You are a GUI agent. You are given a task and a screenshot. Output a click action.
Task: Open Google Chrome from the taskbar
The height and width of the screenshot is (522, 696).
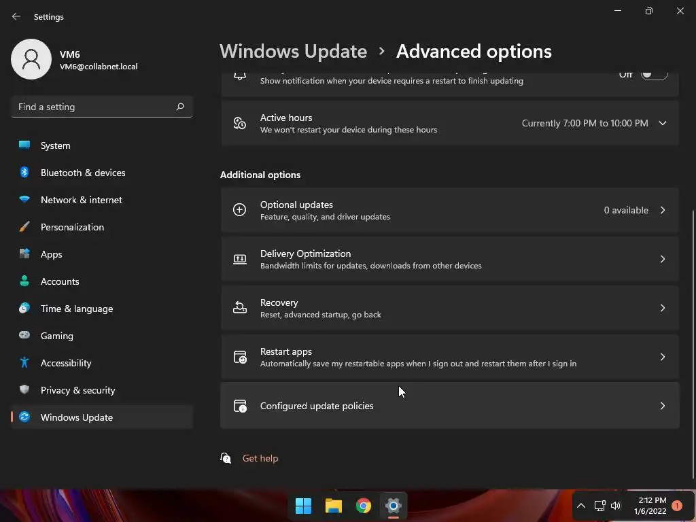[364, 506]
